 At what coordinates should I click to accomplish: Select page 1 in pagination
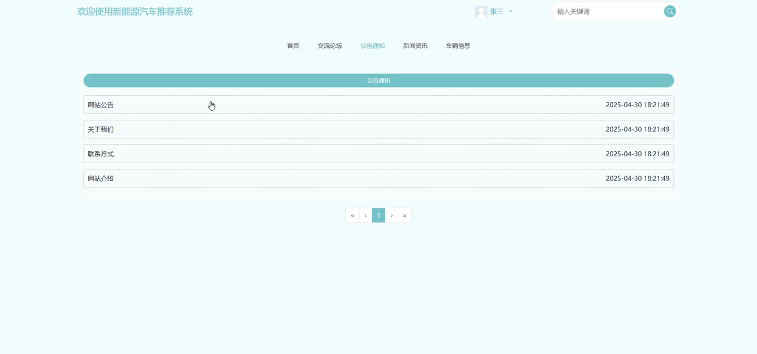(x=378, y=215)
